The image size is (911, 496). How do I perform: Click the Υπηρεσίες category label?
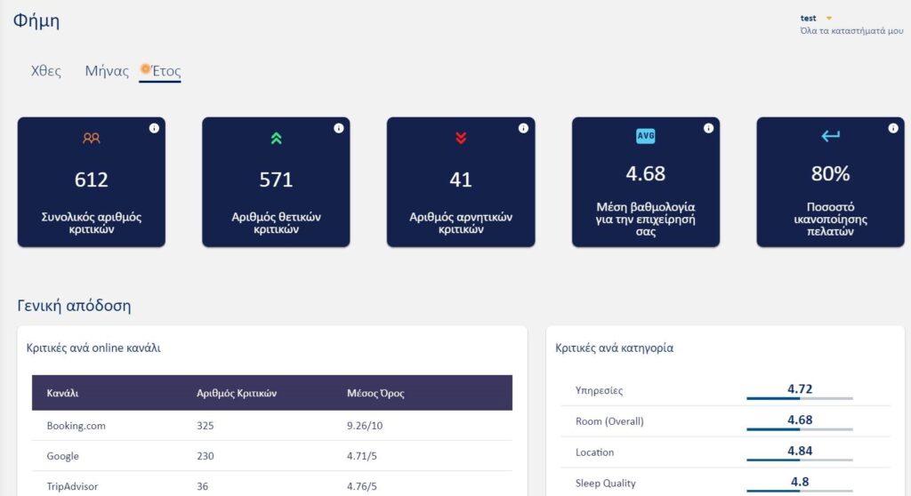[x=599, y=390]
